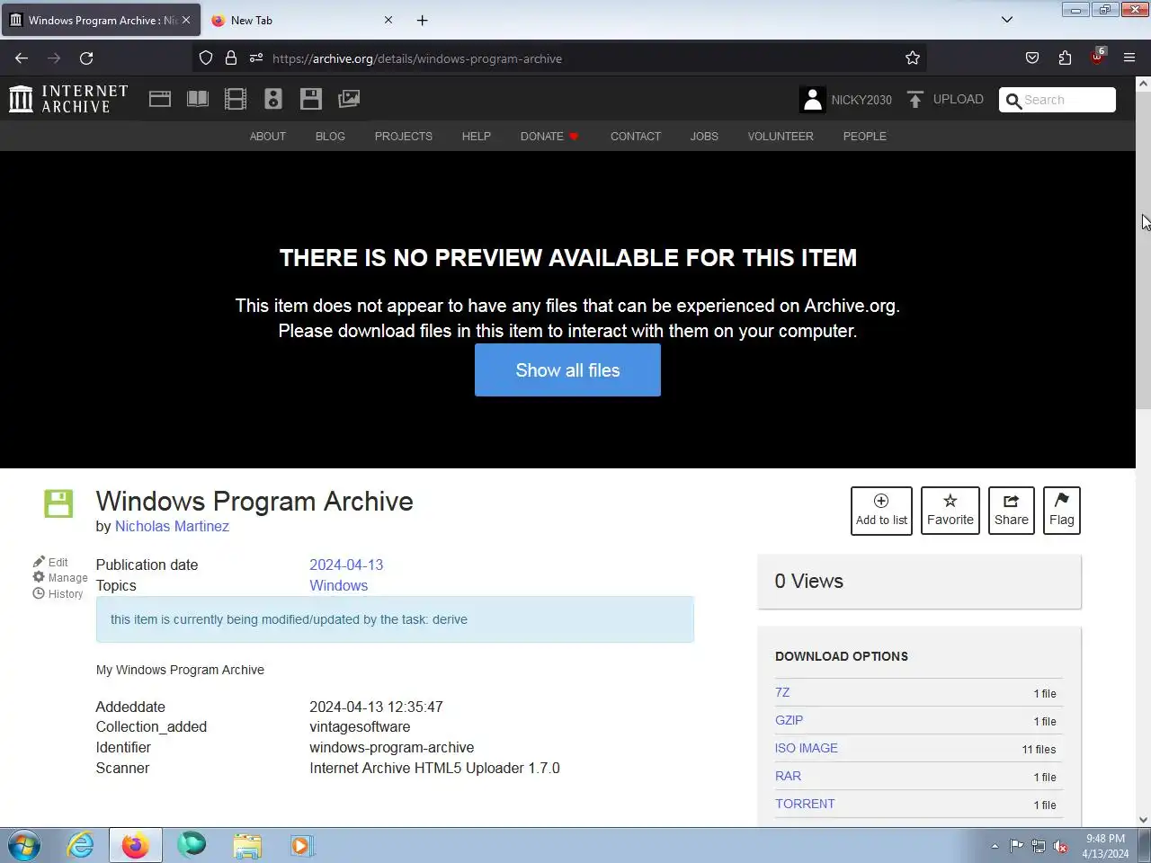The height and width of the screenshot is (863, 1151).
Task: Save page to Pocket icon
Action: coord(1032,58)
